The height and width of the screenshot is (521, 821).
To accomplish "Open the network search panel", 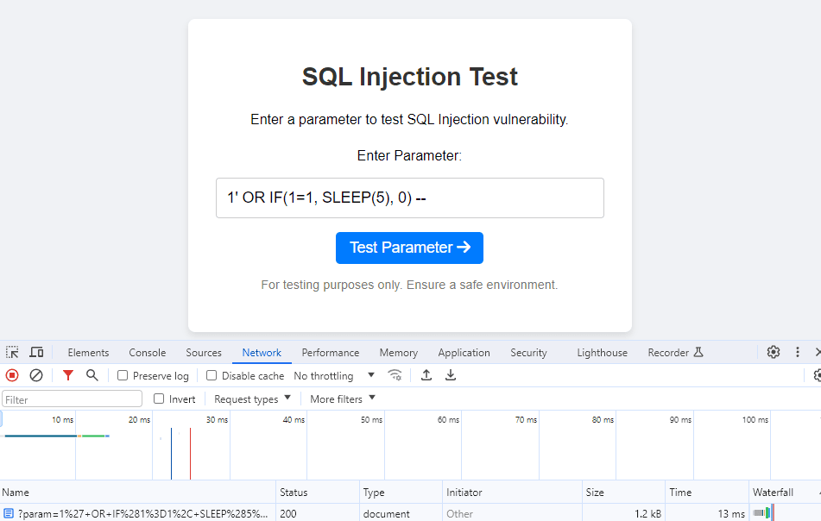I will pyautogui.click(x=91, y=375).
